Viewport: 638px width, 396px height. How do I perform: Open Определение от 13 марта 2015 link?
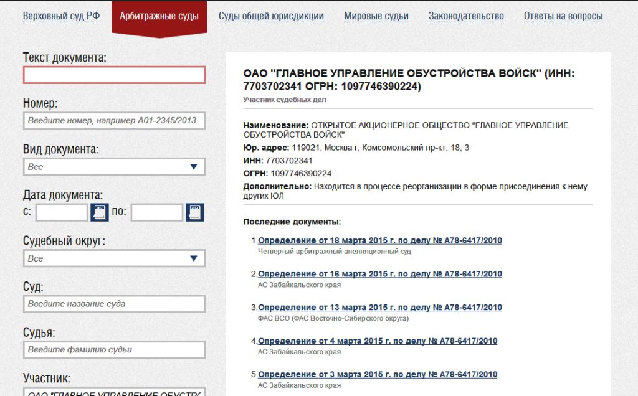click(x=379, y=308)
